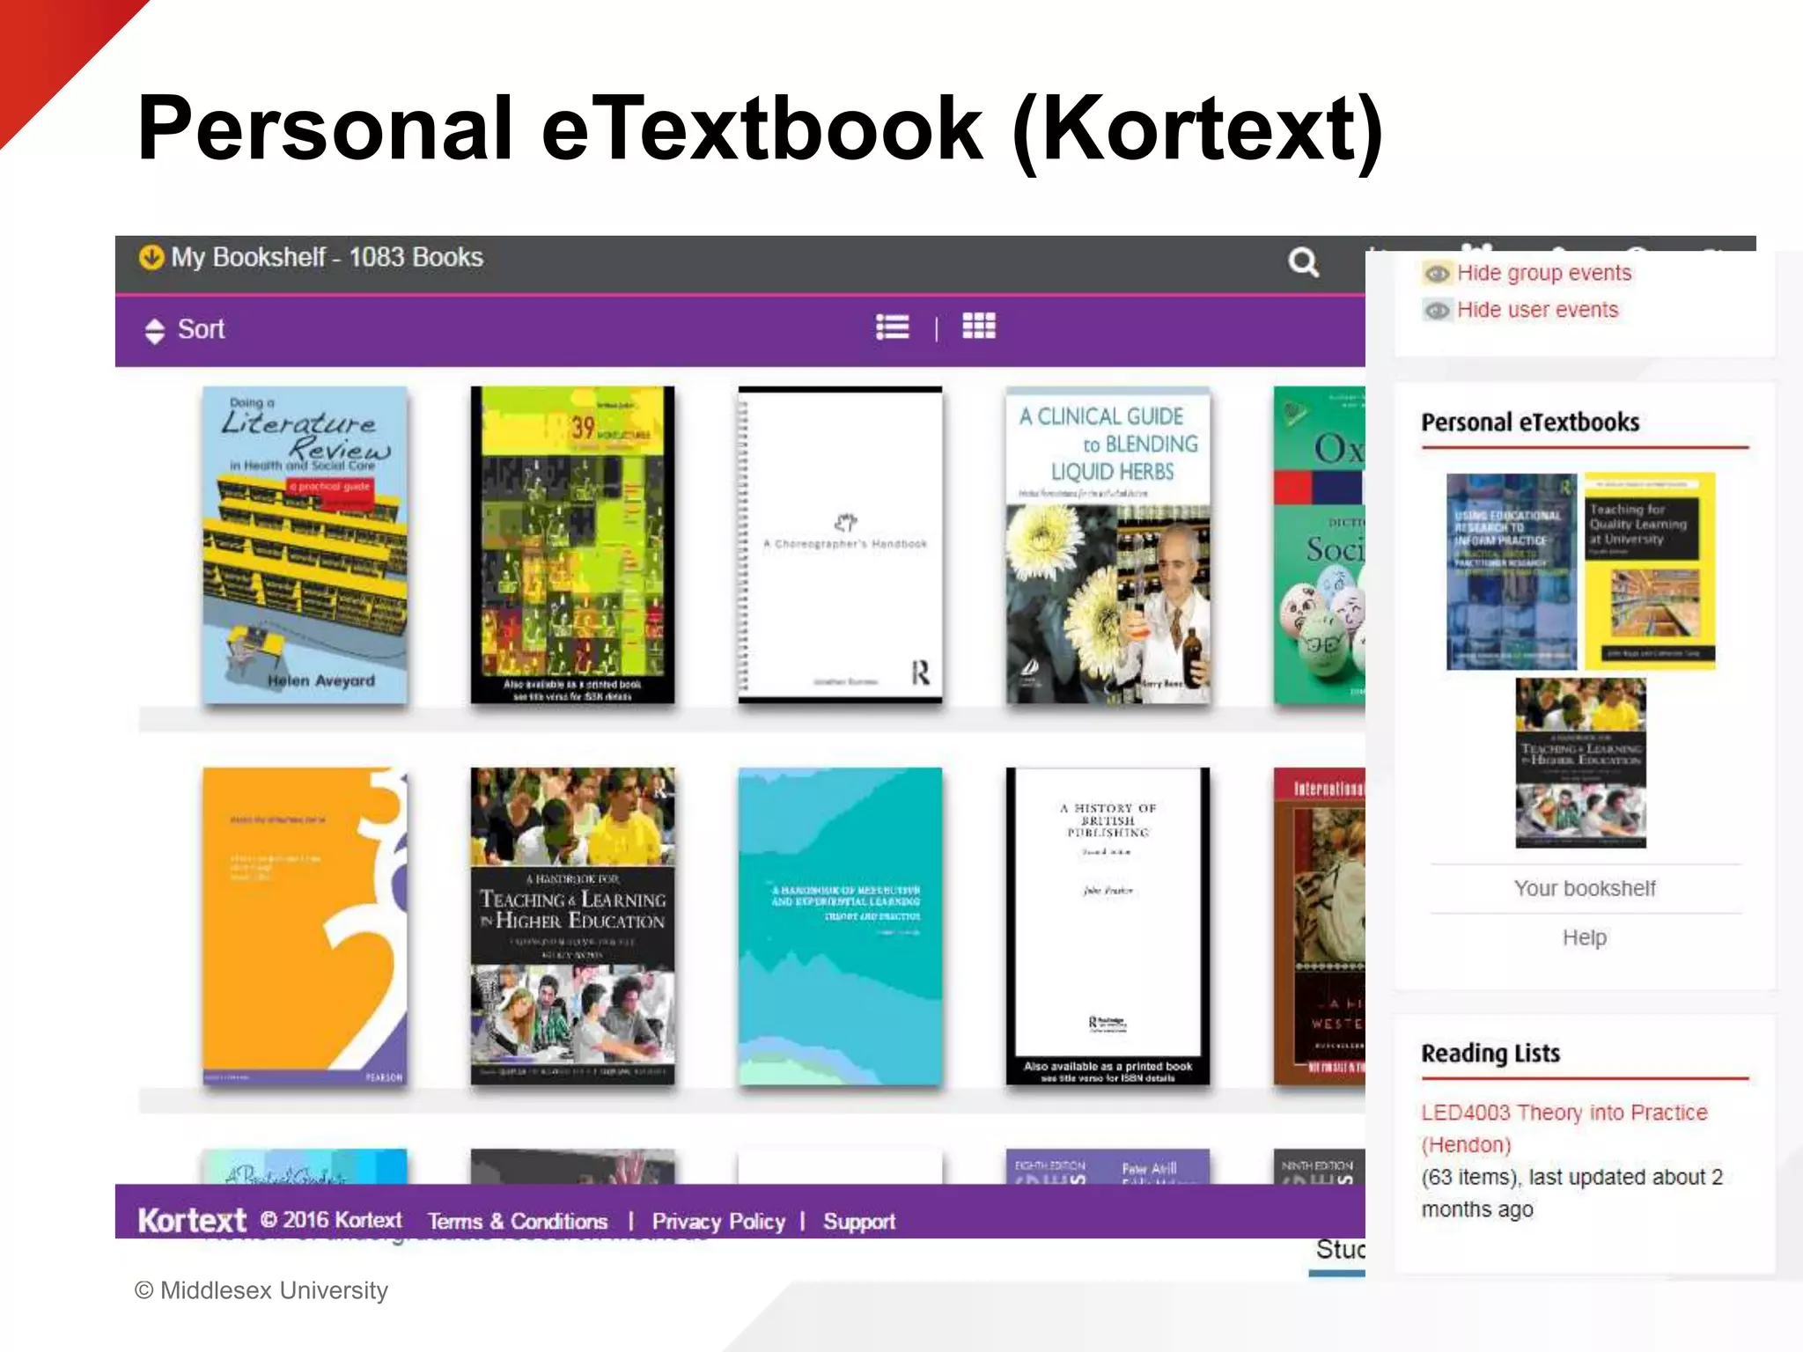Open the Help link in sidebar
This screenshot has height=1352, width=1803.
click(x=1585, y=937)
